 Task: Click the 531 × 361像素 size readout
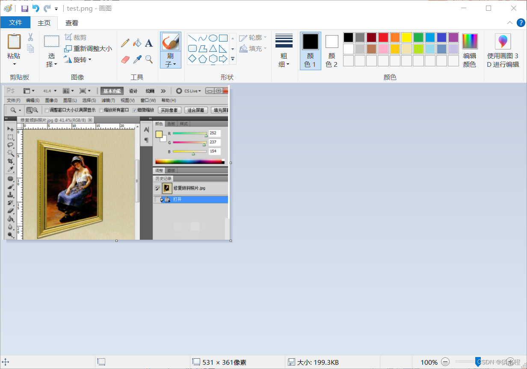coord(219,362)
